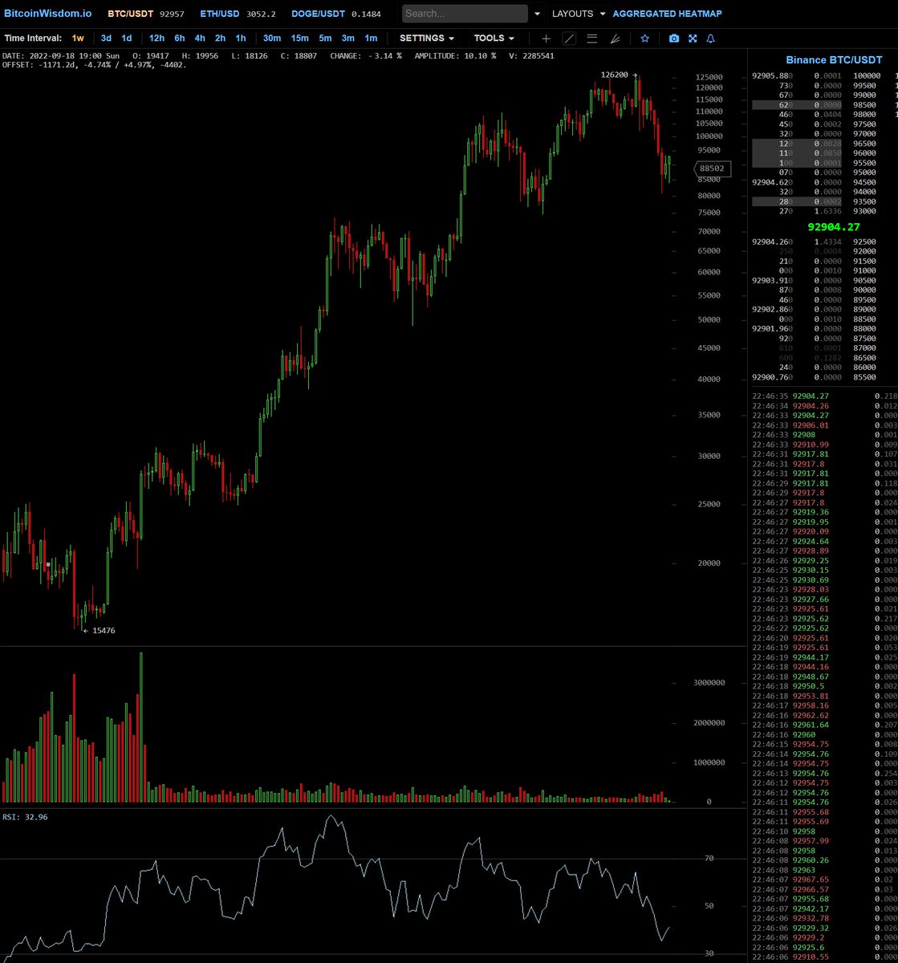Viewport: 898px width, 963px height.
Task: Set time interval to 3m
Action: click(x=347, y=38)
